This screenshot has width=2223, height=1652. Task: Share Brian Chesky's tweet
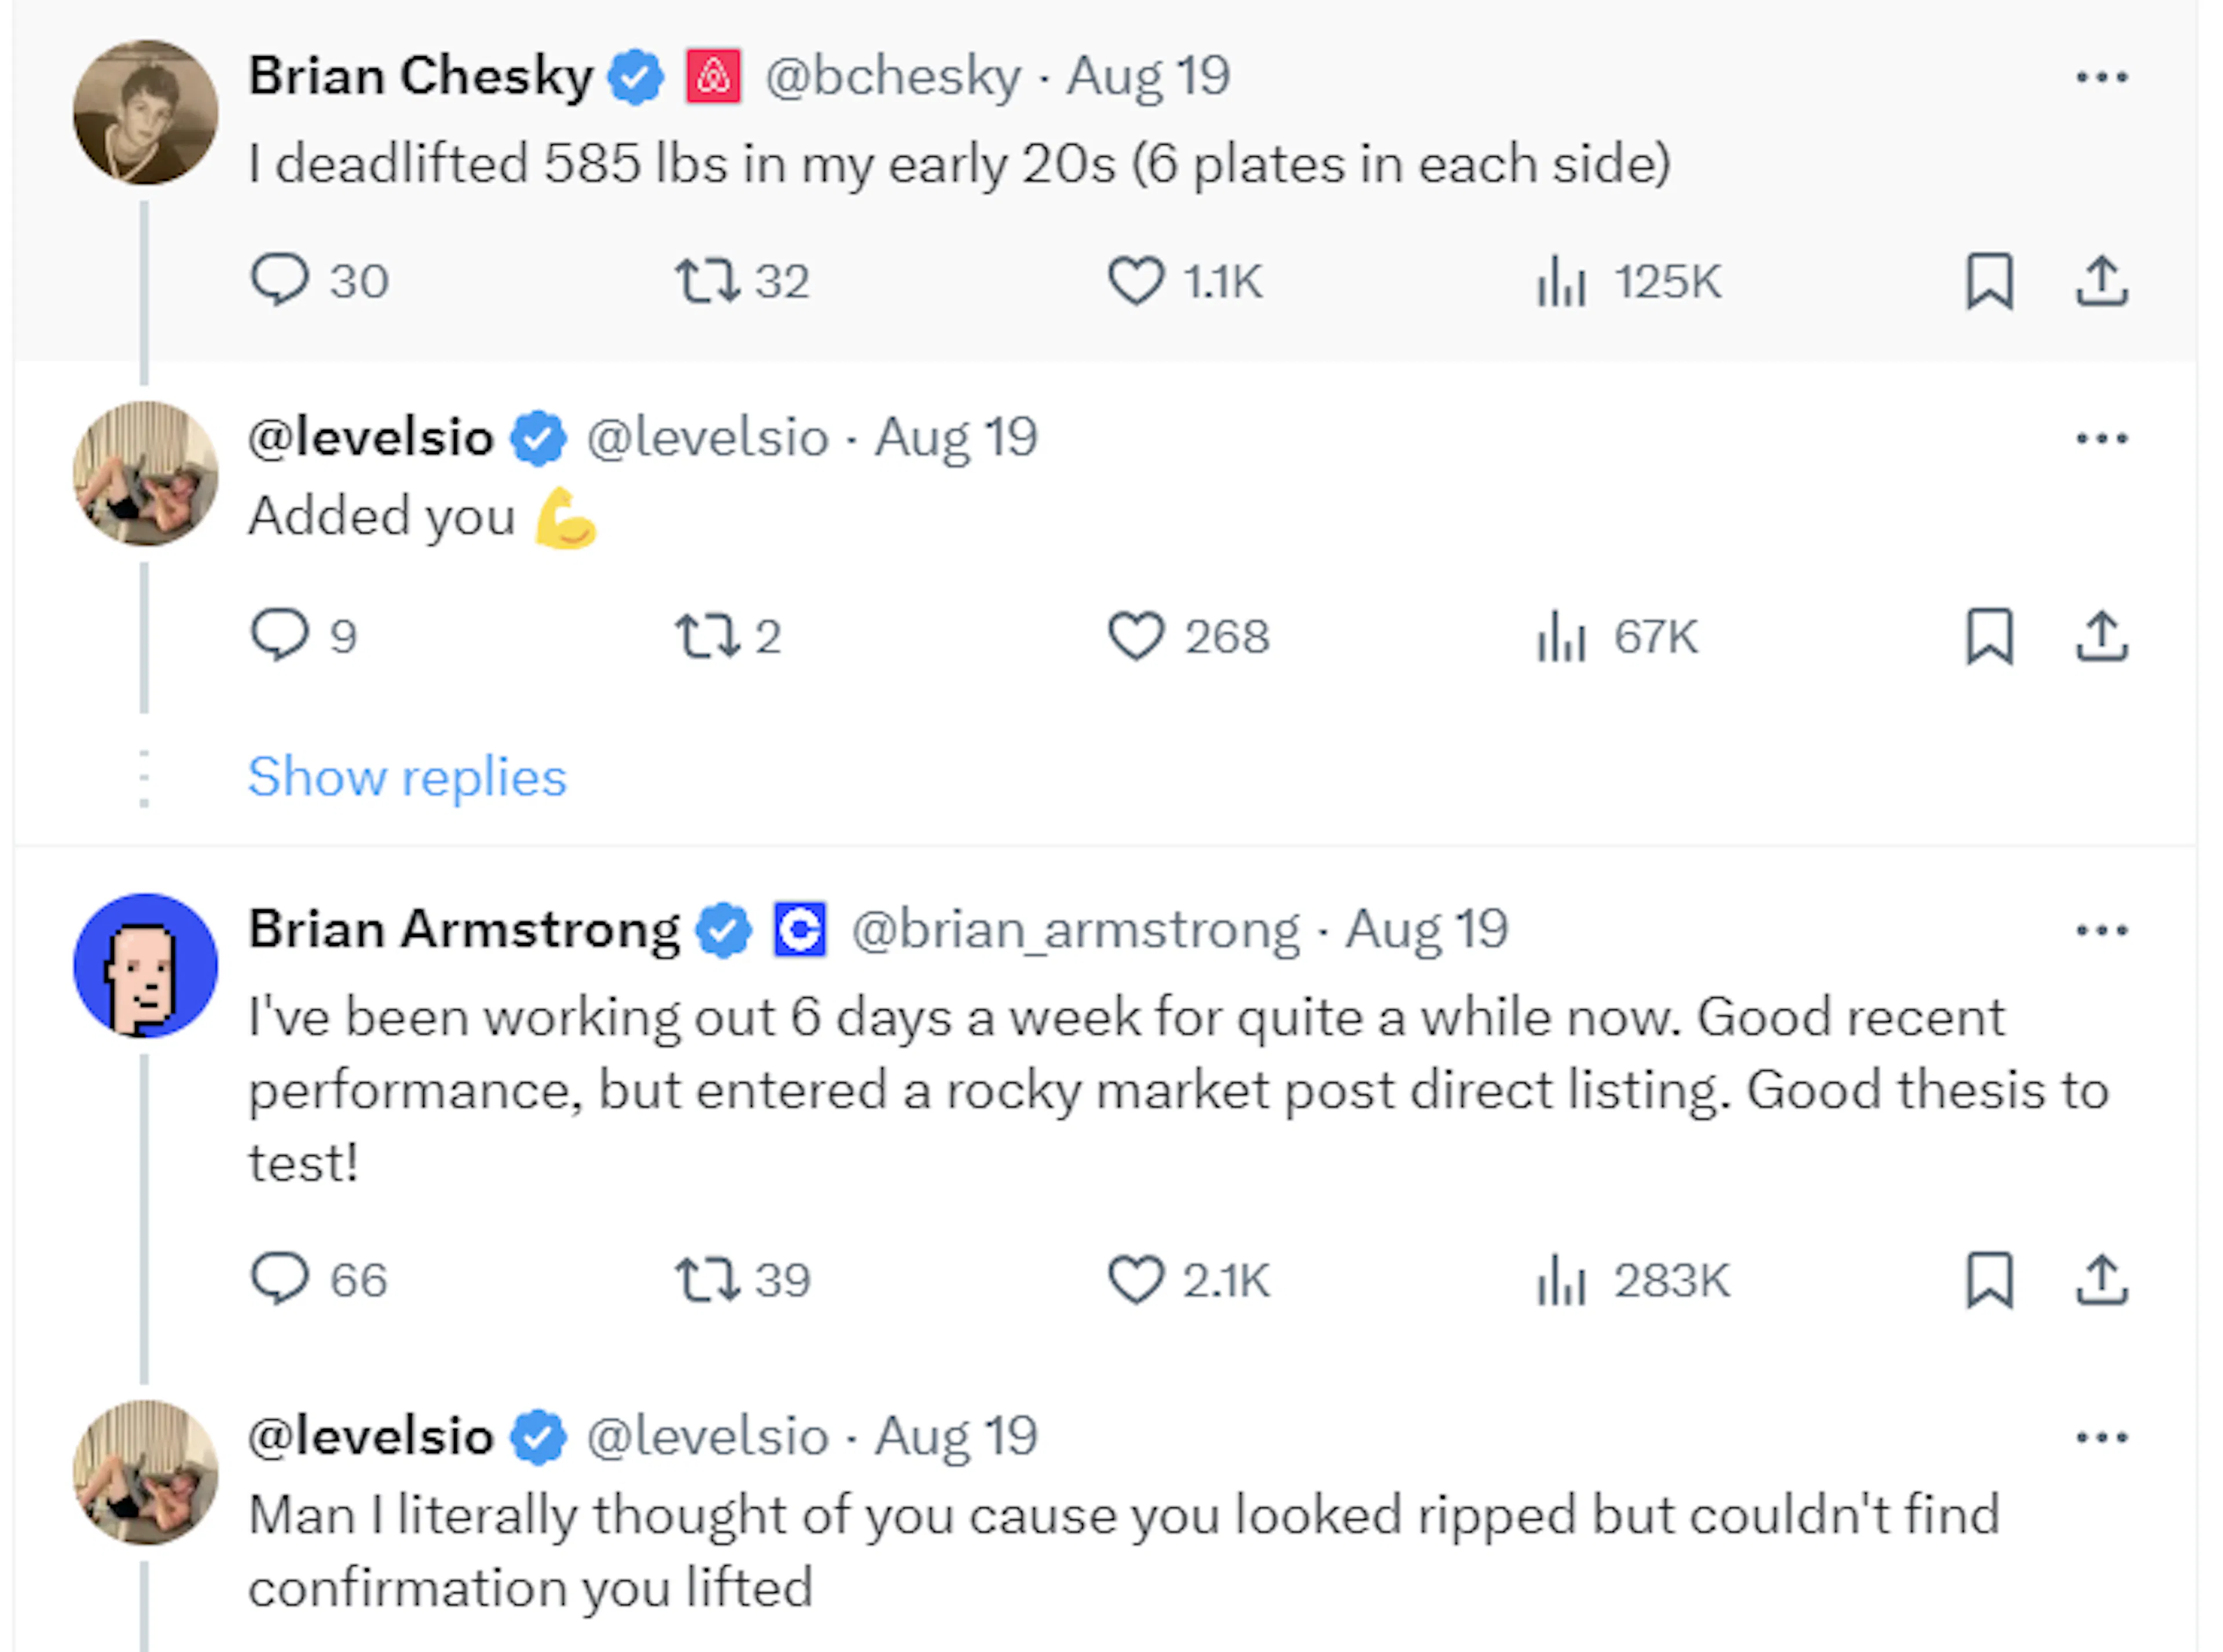pyautogui.click(x=2102, y=281)
